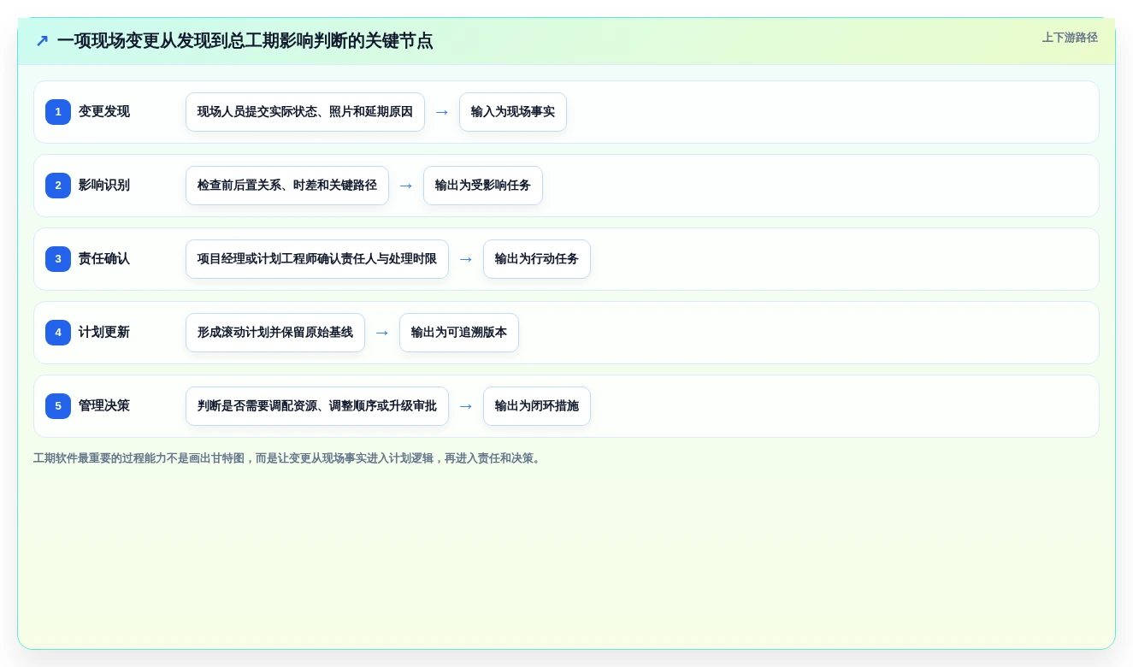The image size is (1133, 667).
Task: Open the 输出为受影响任务 box
Action: tap(483, 186)
